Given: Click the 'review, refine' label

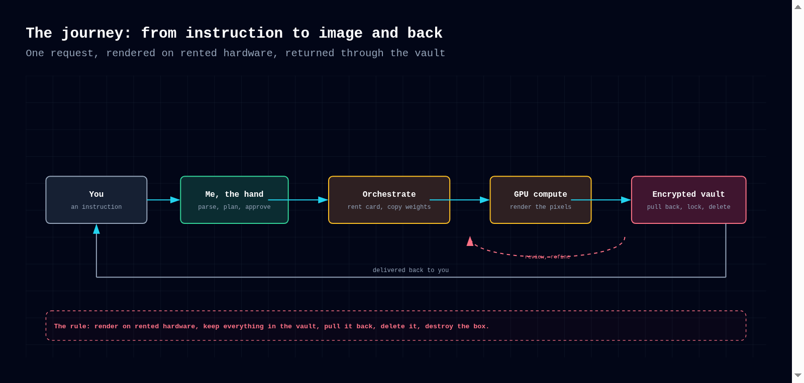Looking at the screenshot, I should coord(548,257).
